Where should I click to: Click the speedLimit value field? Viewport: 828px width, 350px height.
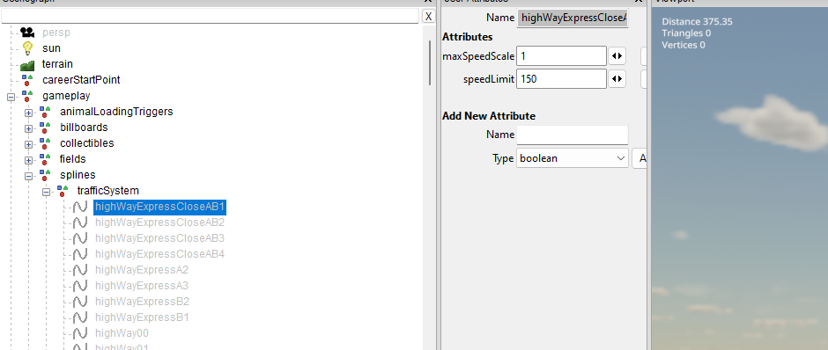click(x=561, y=79)
